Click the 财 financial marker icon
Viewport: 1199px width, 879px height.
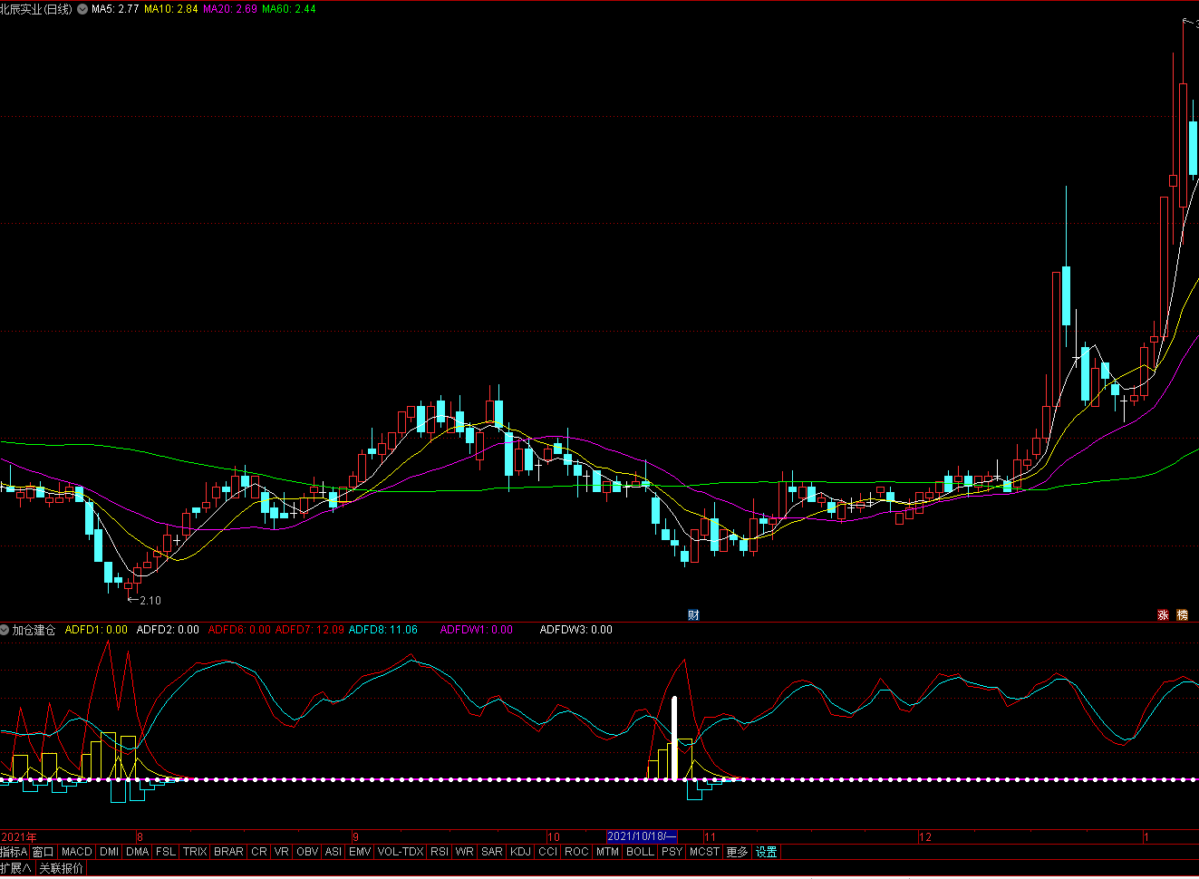click(x=693, y=615)
